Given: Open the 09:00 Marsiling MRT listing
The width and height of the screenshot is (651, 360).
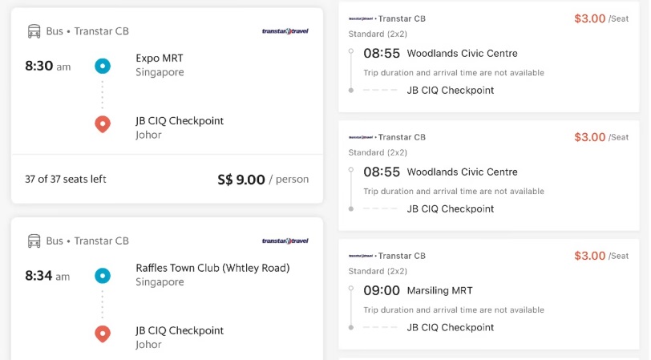Looking at the screenshot, I should (x=489, y=294).
